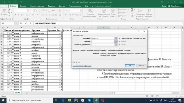
Task: Open help question mark in dialog title
Action: tap(138, 31)
